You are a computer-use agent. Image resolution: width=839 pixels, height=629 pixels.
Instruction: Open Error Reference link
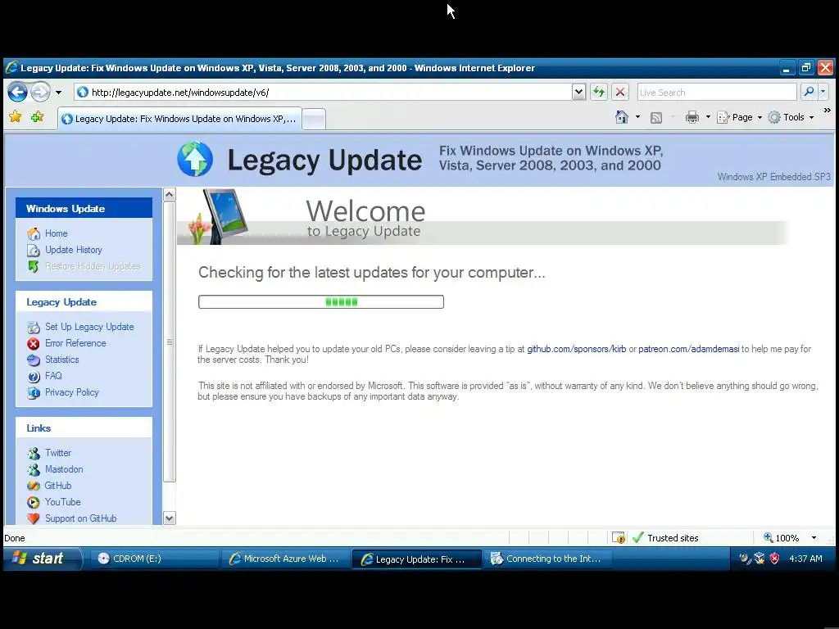click(x=75, y=343)
